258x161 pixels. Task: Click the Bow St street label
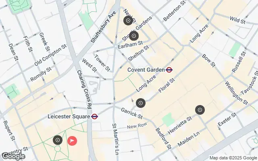pyautogui.click(x=209, y=61)
